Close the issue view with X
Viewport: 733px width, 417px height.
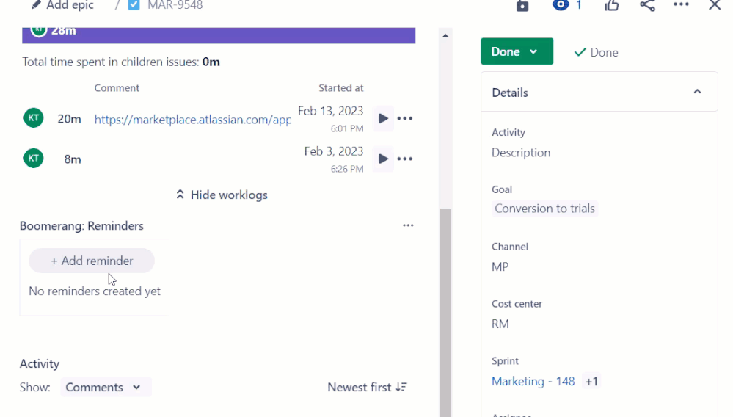[715, 5]
